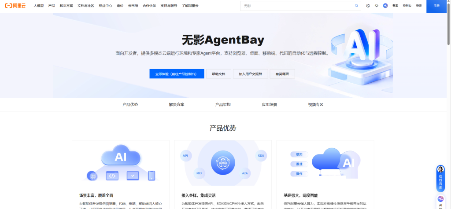This screenshot has width=451, height=209.
Task: Open the 帮助文档 button
Action: [x=218, y=74]
